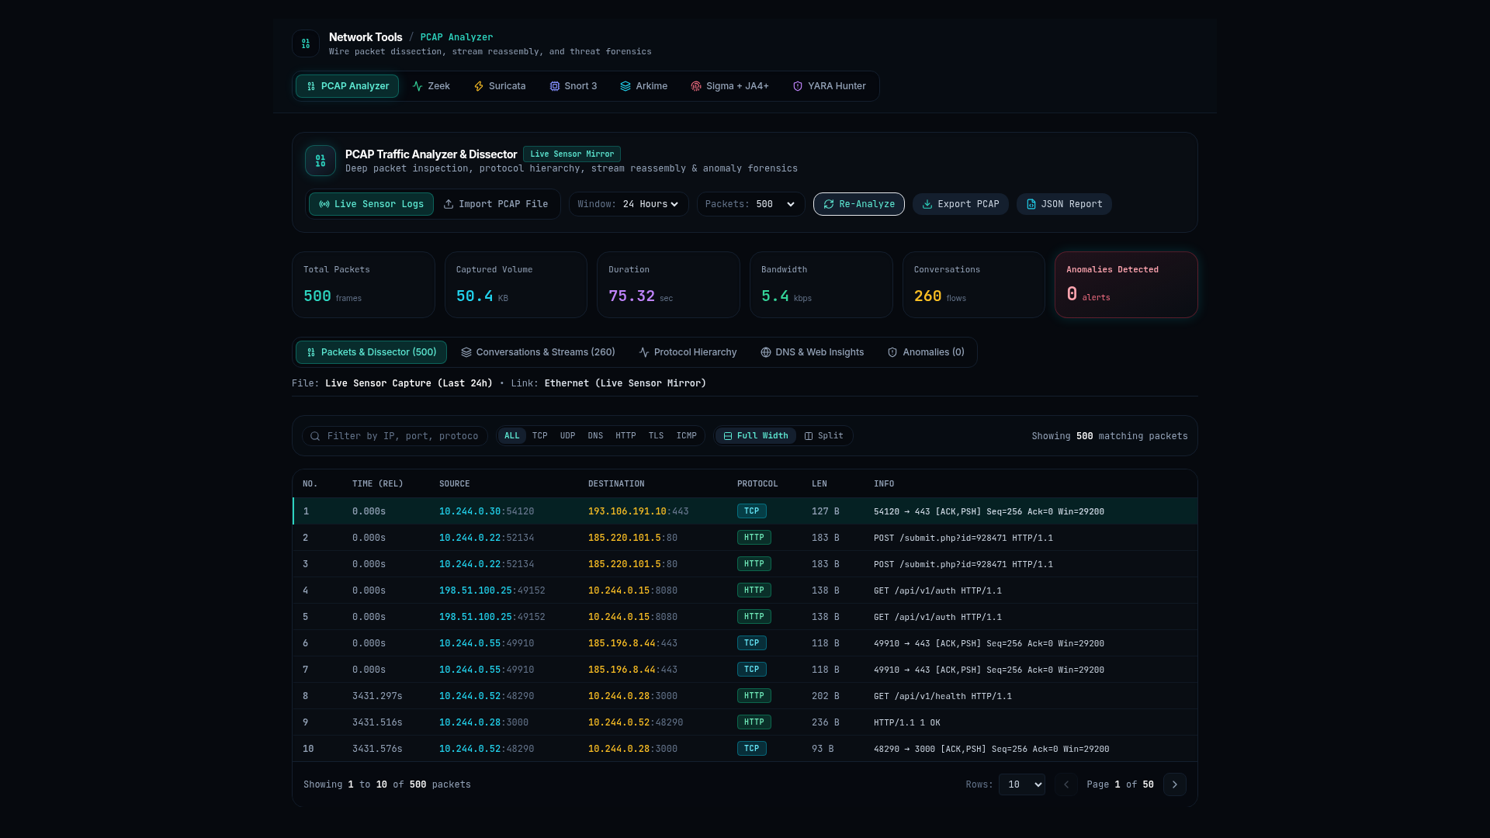Go to next page chevron
1490x838 pixels.
[x=1175, y=784]
